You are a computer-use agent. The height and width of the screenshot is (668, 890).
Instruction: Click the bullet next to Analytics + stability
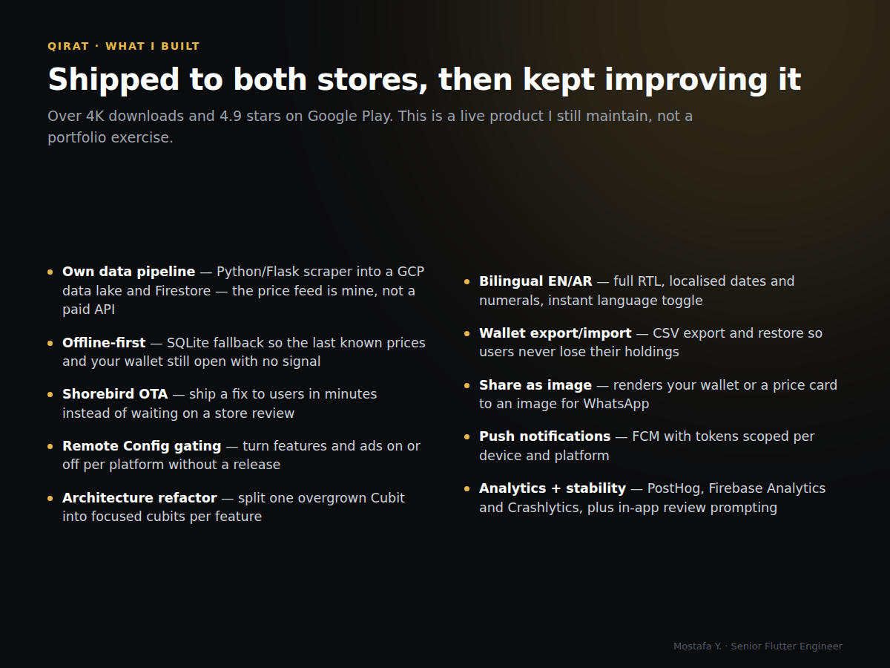point(467,489)
